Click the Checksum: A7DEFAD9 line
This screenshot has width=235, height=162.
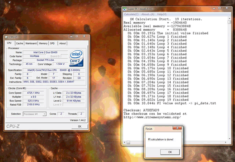[141, 110]
